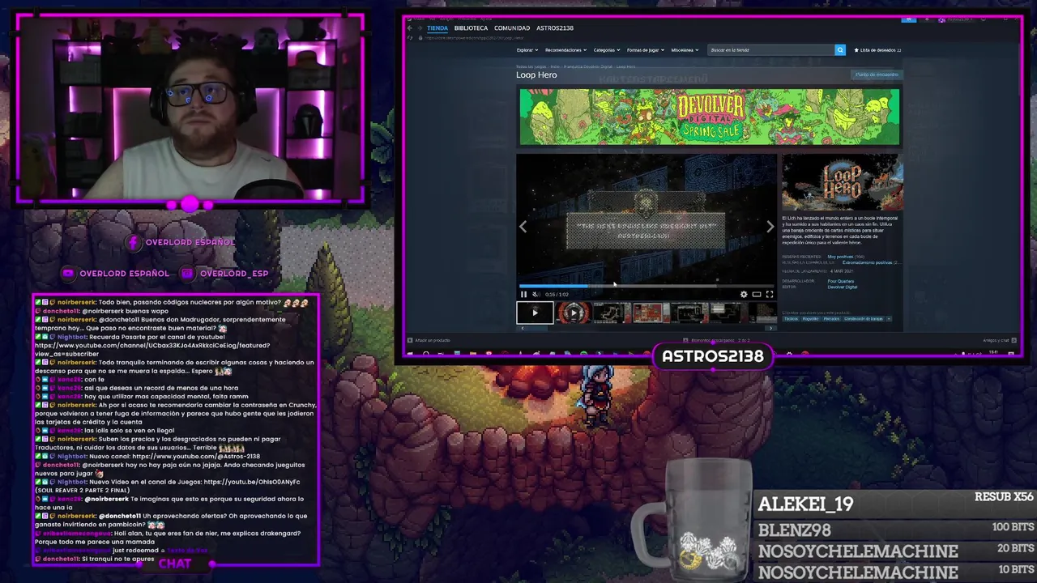Open the COMUNIDAD tab in Steam
Image resolution: width=1037 pixels, height=583 pixels.
coord(512,28)
